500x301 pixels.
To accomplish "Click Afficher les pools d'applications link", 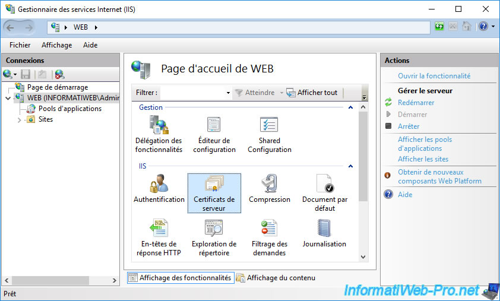I will pyautogui.click(x=425, y=144).
